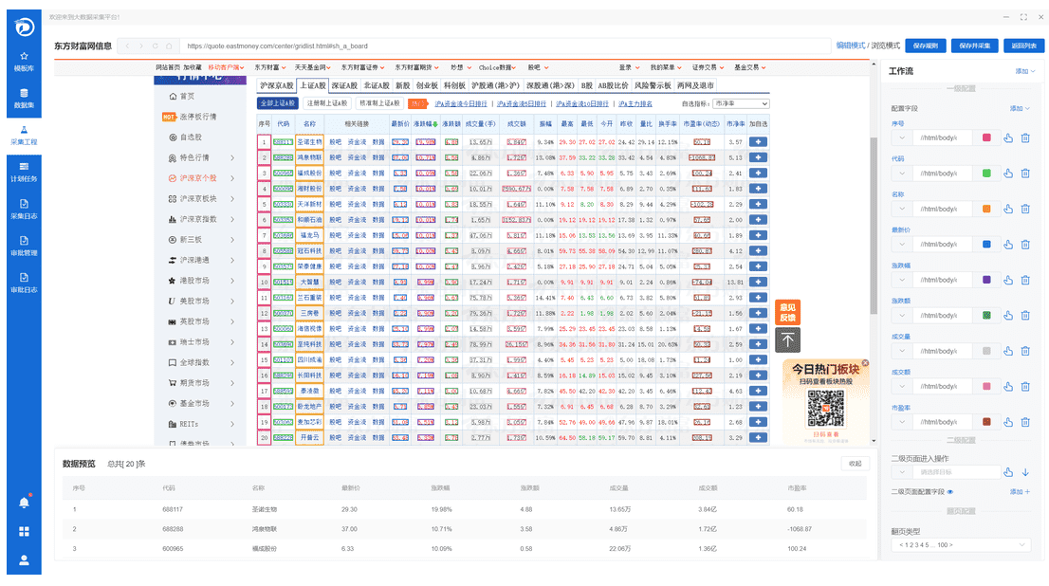The width and height of the screenshot is (1049, 586).
Task: Add row 5 stock to 加自选 with plus button
Action: coord(758,204)
